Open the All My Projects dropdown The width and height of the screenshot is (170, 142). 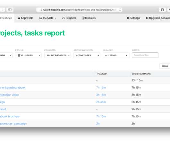(57, 55)
